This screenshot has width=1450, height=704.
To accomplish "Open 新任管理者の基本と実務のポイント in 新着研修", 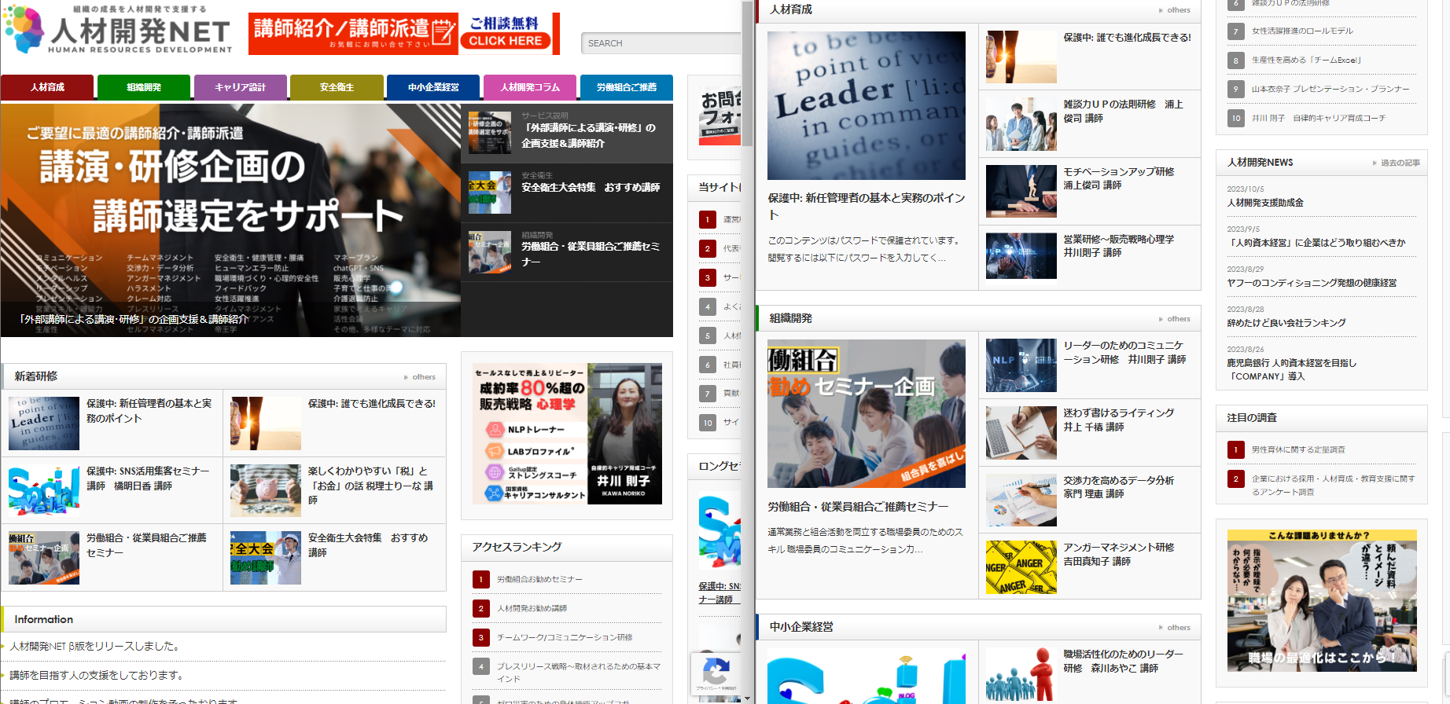I will (149, 411).
